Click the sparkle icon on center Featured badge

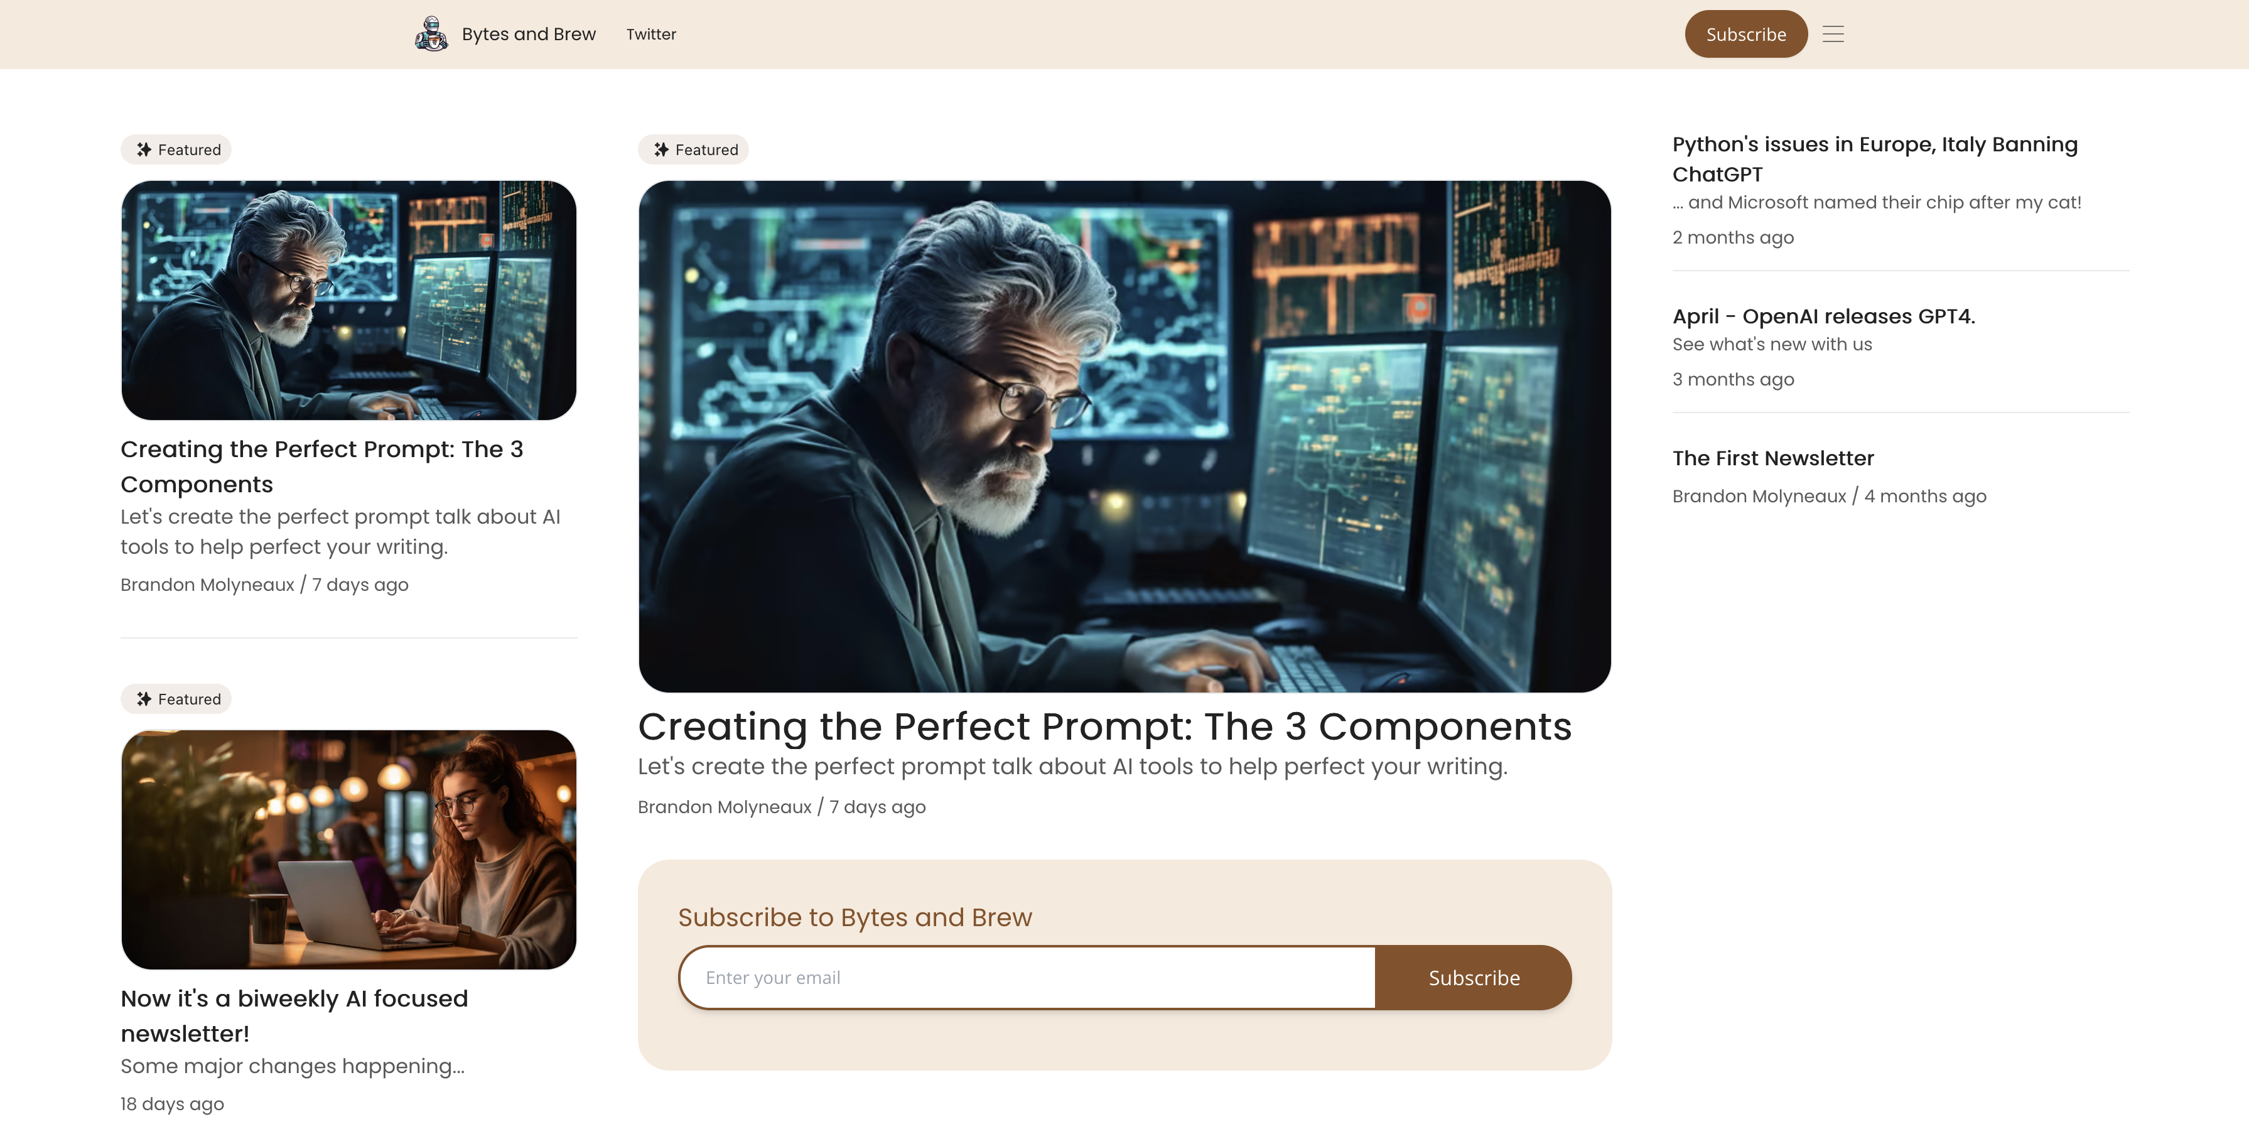click(x=662, y=150)
